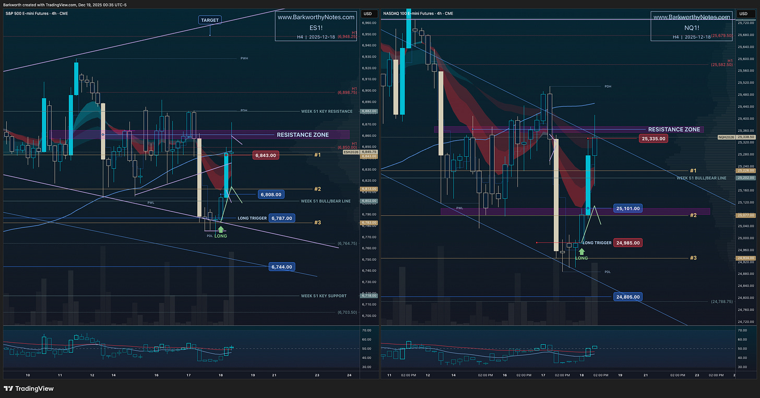Image resolution: width=760 pixels, height=398 pixels.
Task: Select the 6,787.00 long trigger price label
Action: point(282,218)
